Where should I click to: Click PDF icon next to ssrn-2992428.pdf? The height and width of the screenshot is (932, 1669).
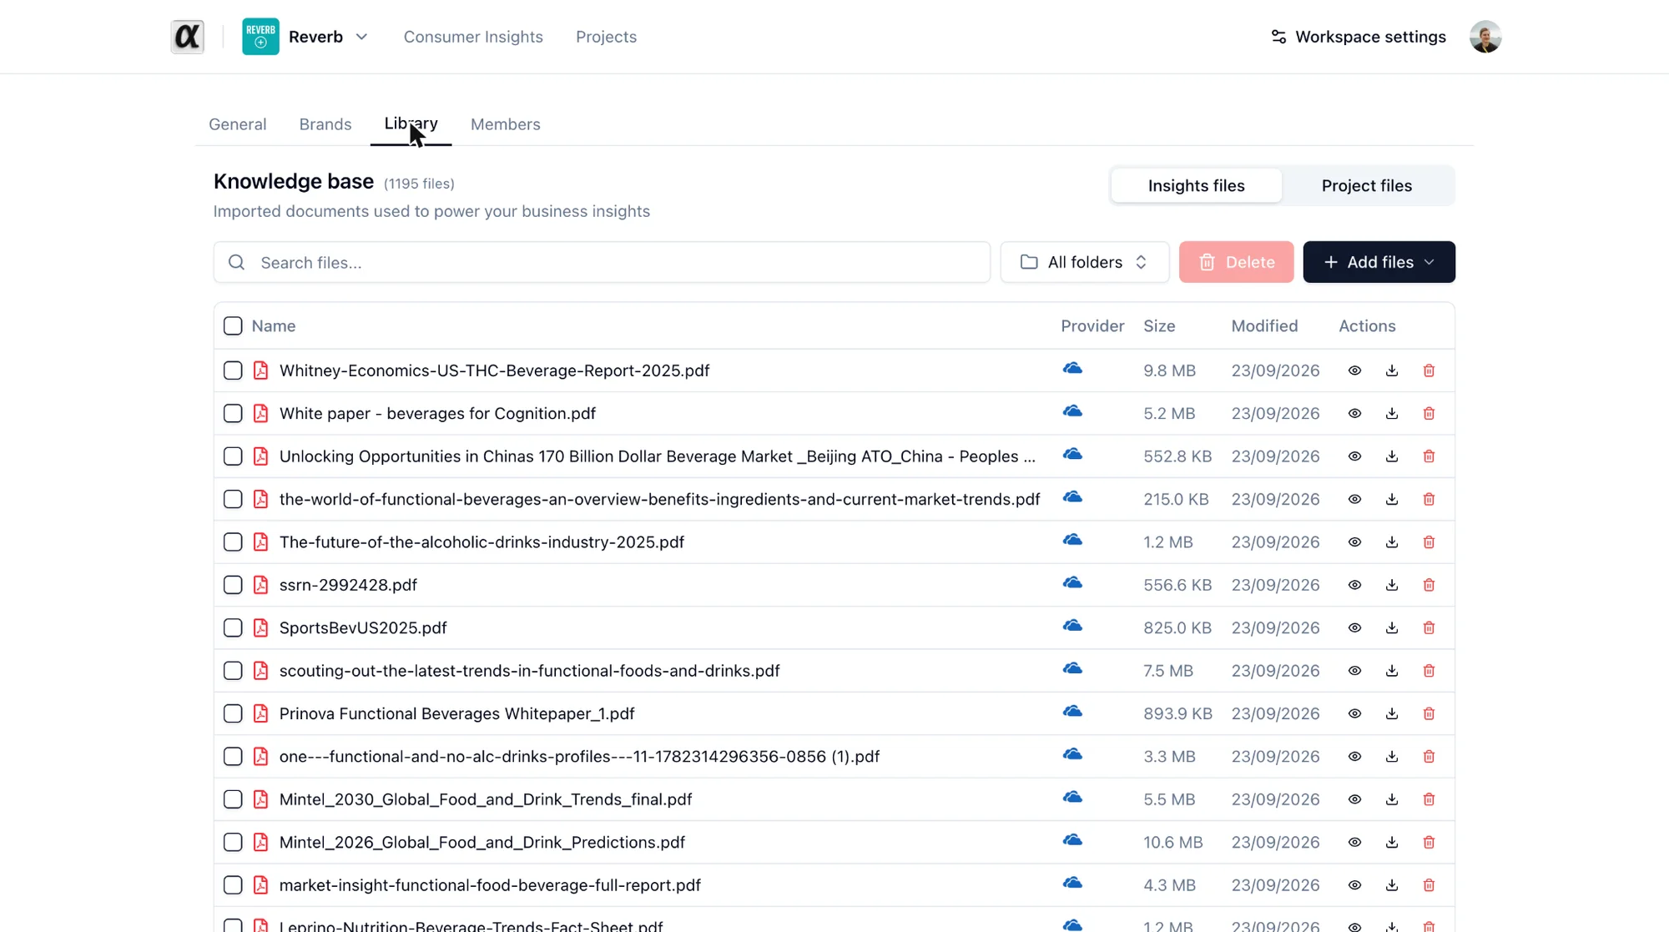point(260,585)
